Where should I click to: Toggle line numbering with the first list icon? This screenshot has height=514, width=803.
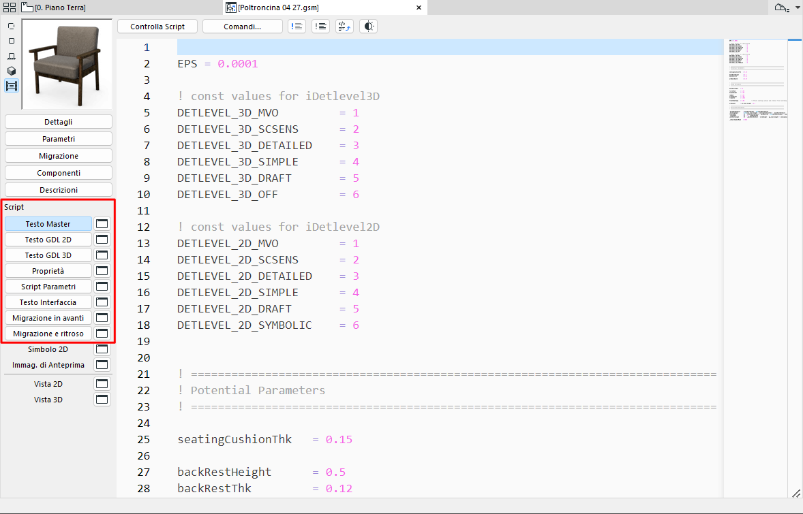tap(297, 26)
